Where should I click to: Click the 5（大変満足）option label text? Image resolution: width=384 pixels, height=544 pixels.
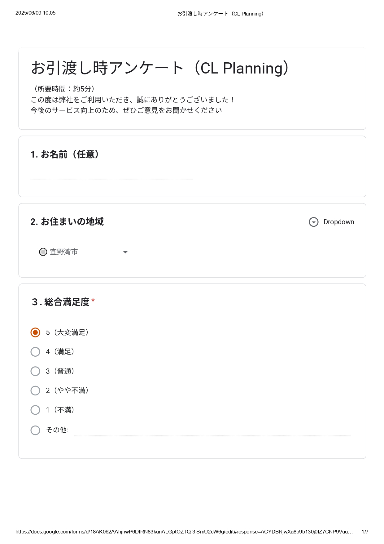[x=67, y=332]
